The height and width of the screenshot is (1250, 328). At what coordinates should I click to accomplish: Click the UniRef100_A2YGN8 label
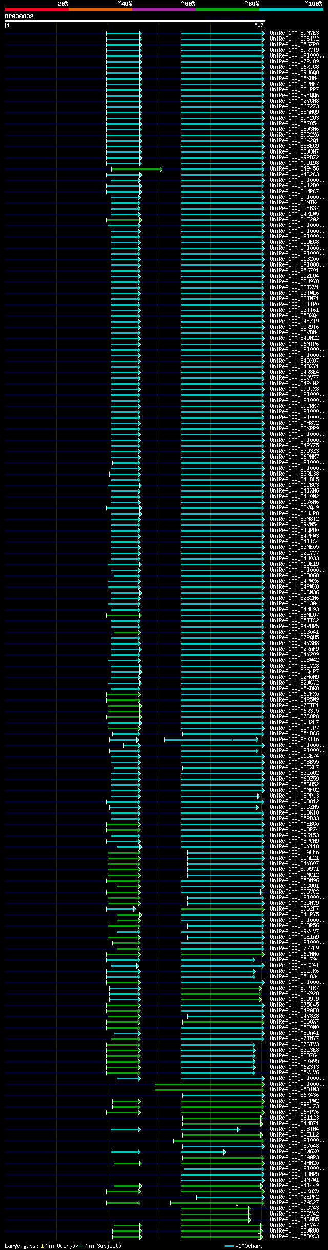[x=294, y=101]
